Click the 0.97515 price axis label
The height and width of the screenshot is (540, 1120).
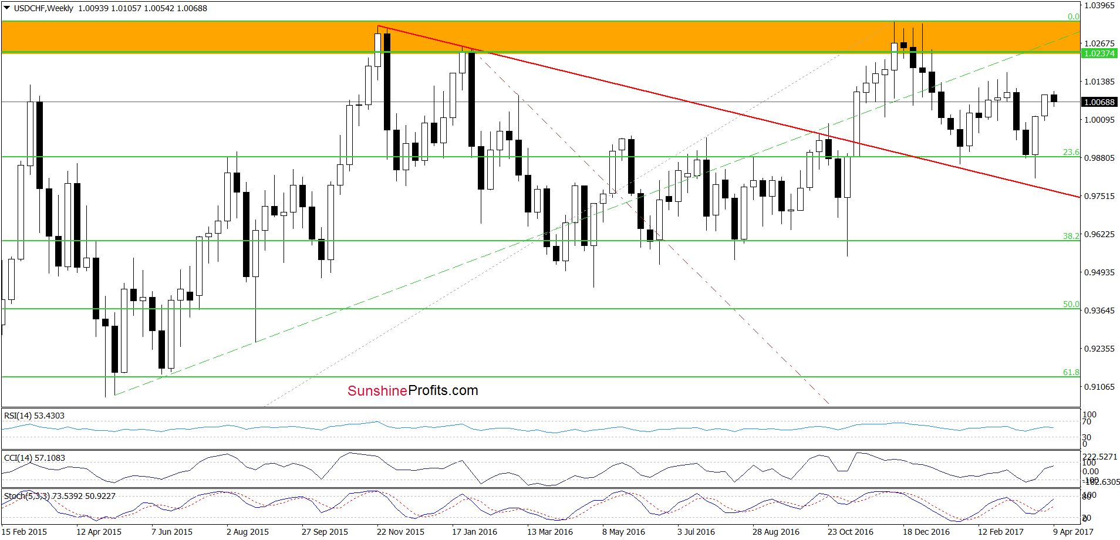[x=1099, y=196]
